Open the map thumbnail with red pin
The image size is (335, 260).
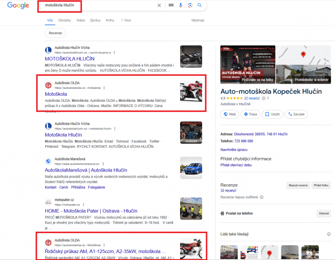point(303,55)
